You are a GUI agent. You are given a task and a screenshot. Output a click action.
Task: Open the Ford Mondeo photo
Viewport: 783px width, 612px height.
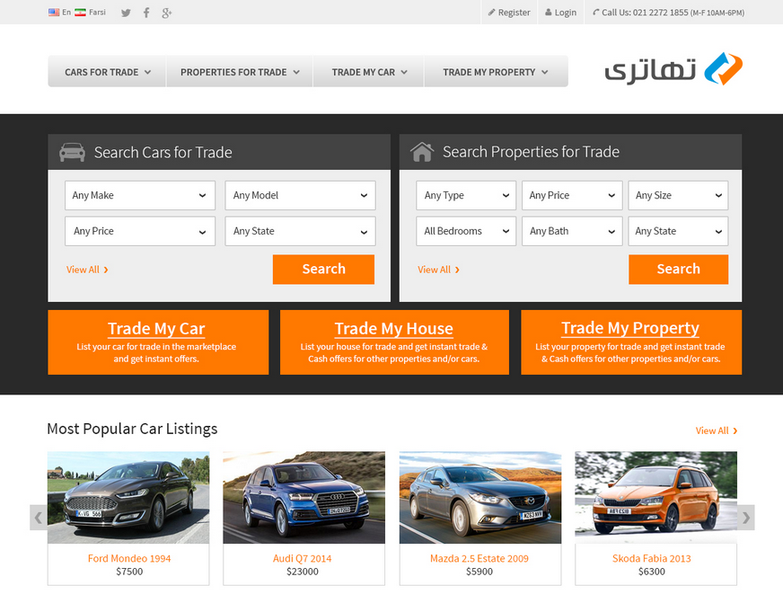click(128, 498)
